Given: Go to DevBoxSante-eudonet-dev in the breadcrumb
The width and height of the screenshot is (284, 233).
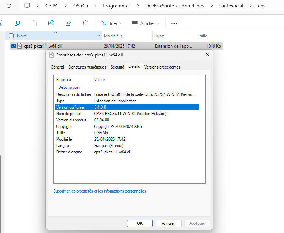Looking at the screenshot, I should pos(175,6).
